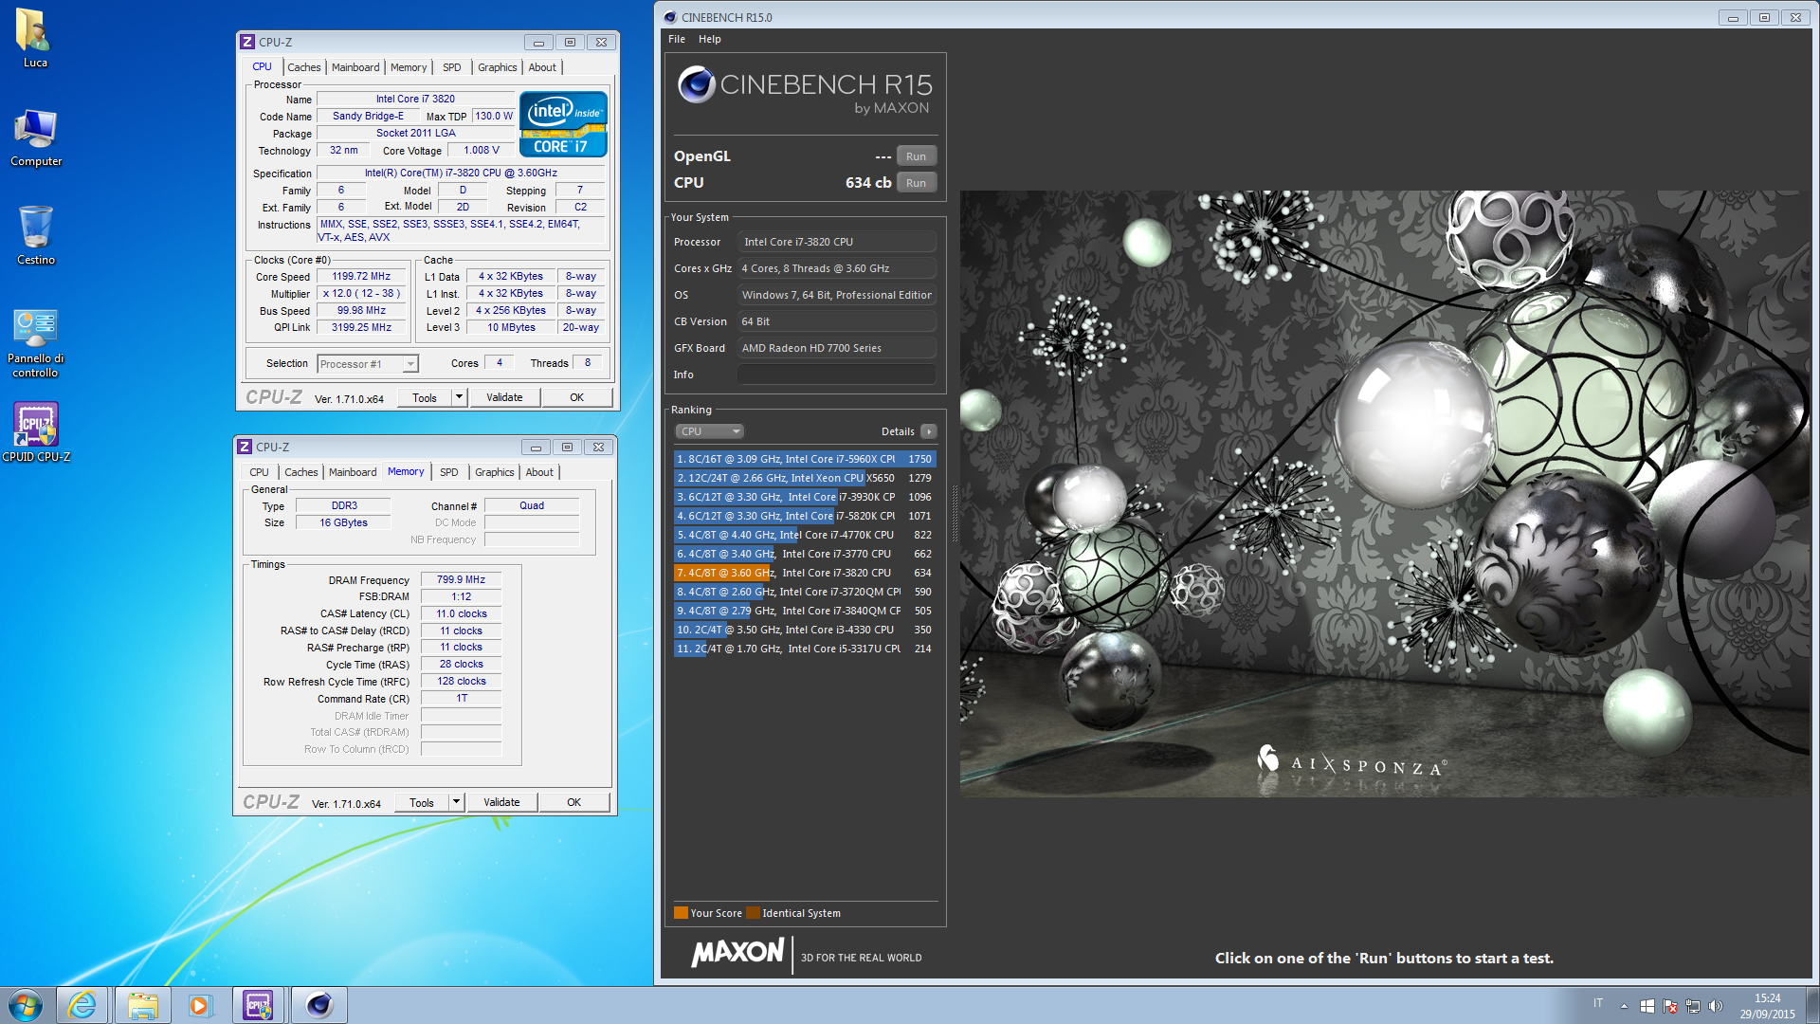Viewport: 1820px width, 1024px height.
Task: Switch to Mainboard tab in top CPU-Z
Action: (x=355, y=67)
